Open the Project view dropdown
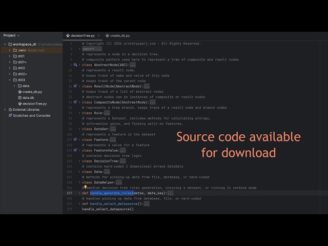 [11, 35]
